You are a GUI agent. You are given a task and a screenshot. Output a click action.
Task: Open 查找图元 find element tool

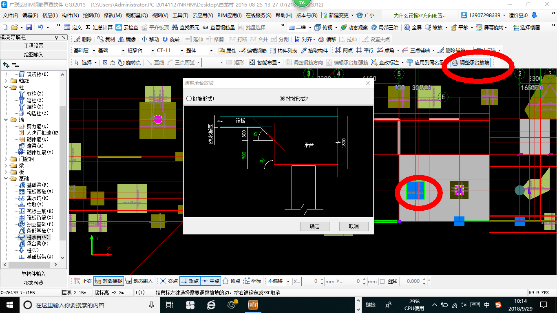pyautogui.click(x=186, y=27)
